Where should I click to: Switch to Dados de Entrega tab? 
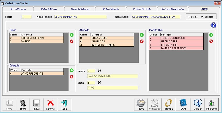(x=49, y=9)
